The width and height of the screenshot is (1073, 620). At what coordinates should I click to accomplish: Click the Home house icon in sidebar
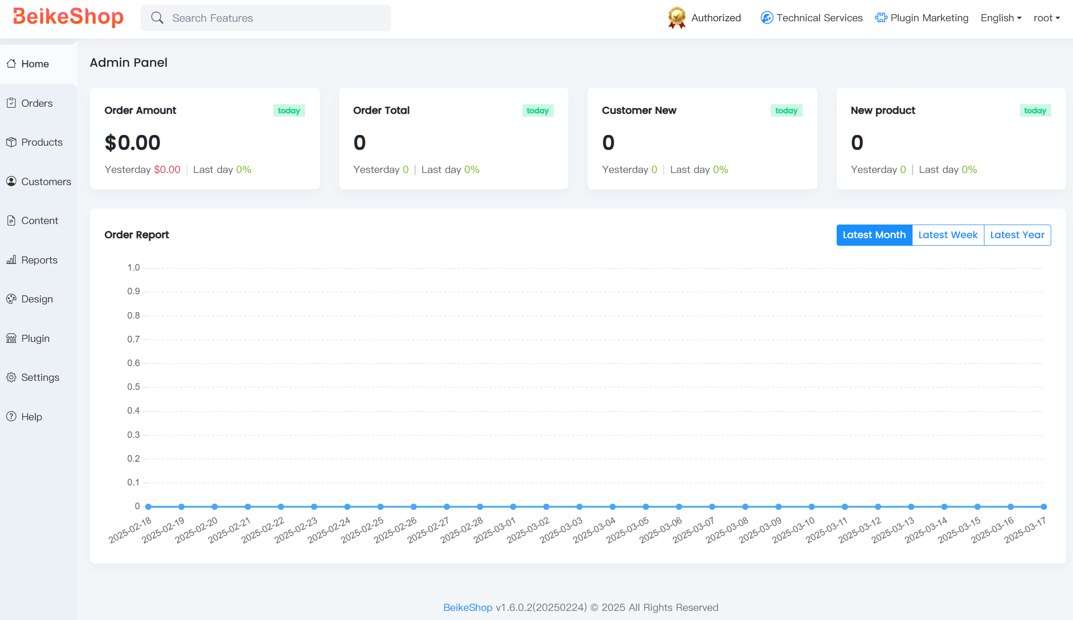(11, 64)
